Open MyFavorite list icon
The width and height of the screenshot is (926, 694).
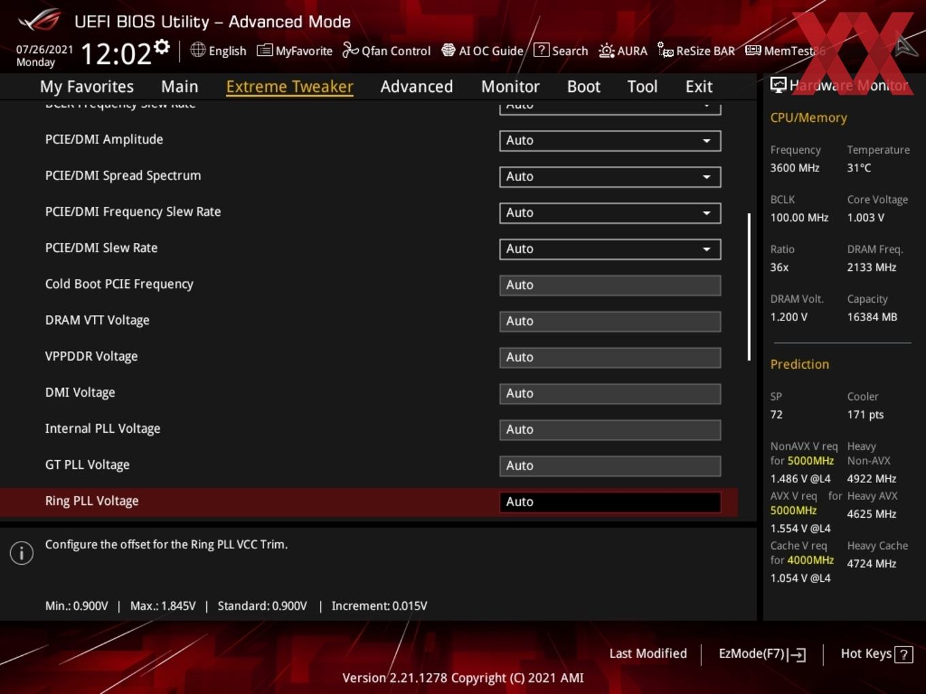click(264, 50)
